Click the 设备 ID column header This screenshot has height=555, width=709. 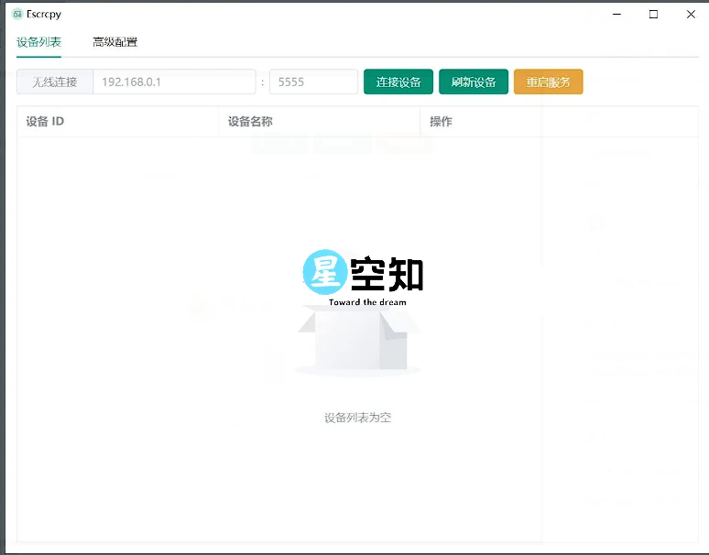[117, 122]
